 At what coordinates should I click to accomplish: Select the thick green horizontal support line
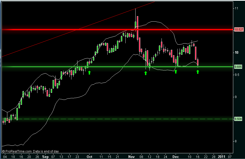pyautogui.click(x=117, y=67)
